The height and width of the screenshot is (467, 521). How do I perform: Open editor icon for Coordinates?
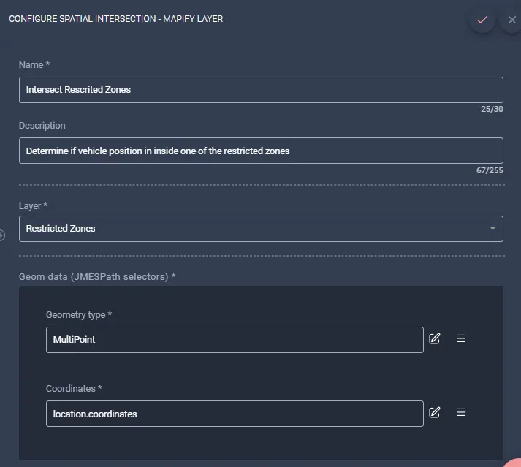tap(434, 412)
